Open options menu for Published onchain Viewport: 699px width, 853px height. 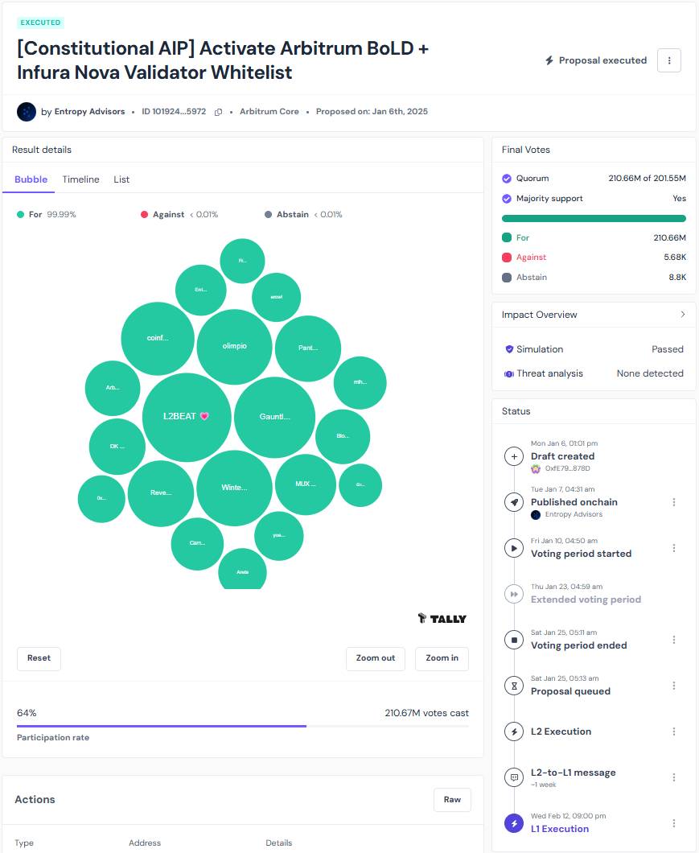(674, 502)
